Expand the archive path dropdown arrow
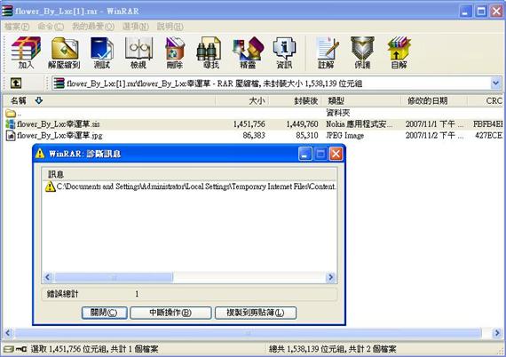This screenshot has height=357, width=506. [496, 83]
